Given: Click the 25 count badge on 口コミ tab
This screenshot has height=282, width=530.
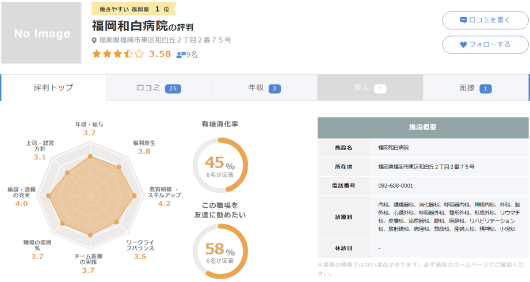Looking at the screenshot, I should coord(173,89).
